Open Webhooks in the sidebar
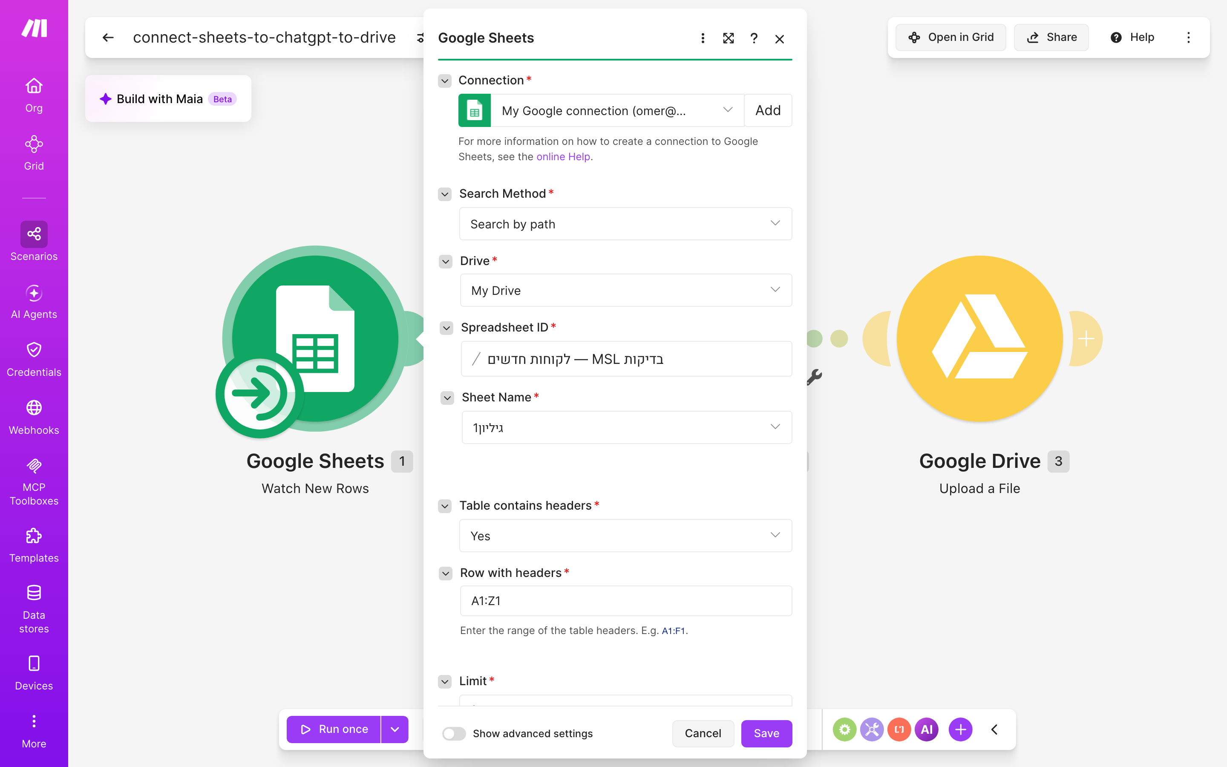 [x=34, y=418]
